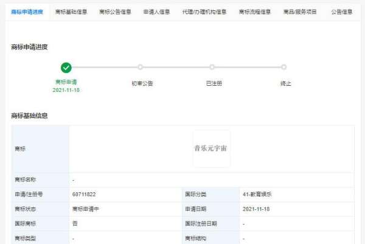This screenshot has height=244, width=365.
Task: Click the 国际分类 label cell
Action: (x=210, y=194)
